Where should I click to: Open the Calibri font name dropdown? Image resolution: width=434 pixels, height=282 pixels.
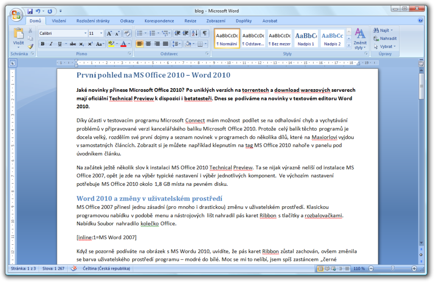(85, 33)
